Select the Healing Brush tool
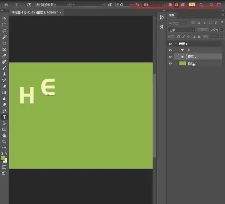Screen dimensions: 225x204 [x=4, y=62]
